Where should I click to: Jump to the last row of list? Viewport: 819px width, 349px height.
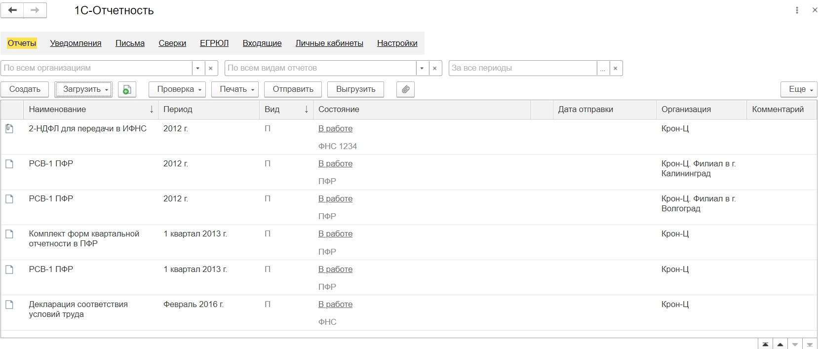(x=810, y=344)
